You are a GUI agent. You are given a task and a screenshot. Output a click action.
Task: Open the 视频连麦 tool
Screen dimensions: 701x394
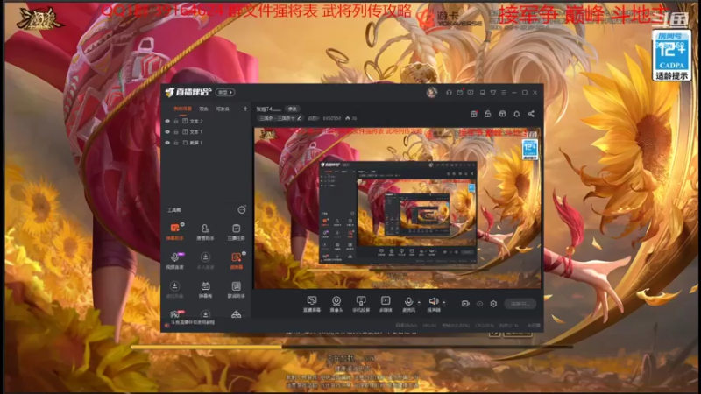pyautogui.click(x=174, y=260)
